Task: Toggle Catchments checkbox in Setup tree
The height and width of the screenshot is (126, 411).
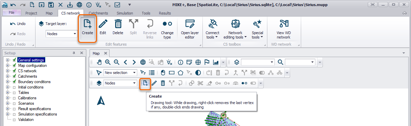Action: [x=14, y=76]
